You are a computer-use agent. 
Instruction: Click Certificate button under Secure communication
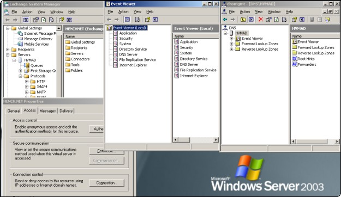(106, 151)
